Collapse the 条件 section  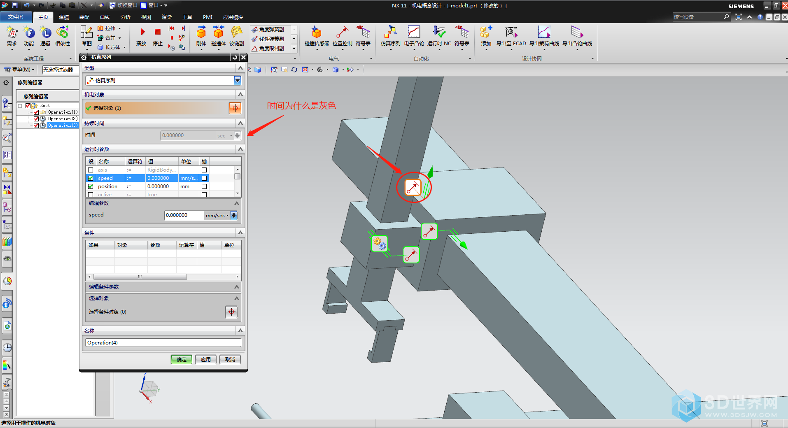point(240,233)
